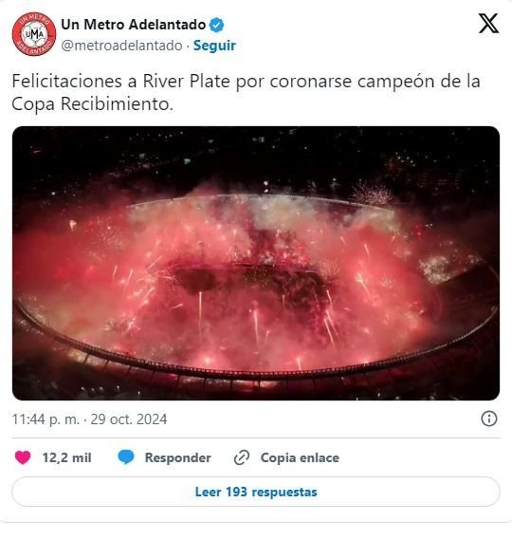Click the 29 oct. 2024 date
The width and height of the screenshot is (512, 540).
(129, 419)
